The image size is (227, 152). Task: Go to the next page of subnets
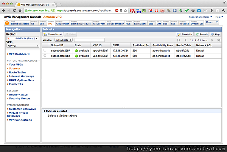tap(212, 40)
